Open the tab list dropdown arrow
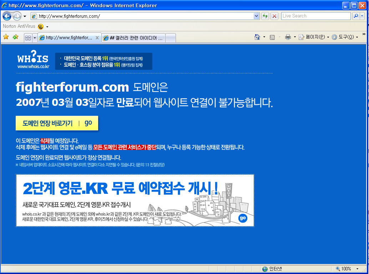 (35, 38)
